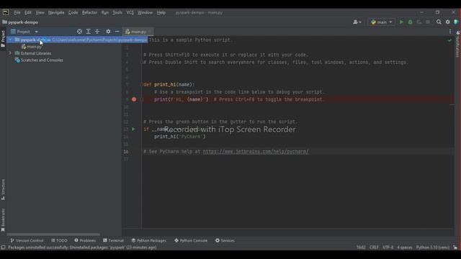
Task: Toggle Project side tool window button
Action: click(x=3, y=39)
